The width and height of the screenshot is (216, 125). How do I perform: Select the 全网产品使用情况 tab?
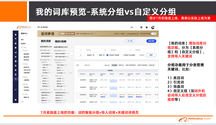coord(131,65)
